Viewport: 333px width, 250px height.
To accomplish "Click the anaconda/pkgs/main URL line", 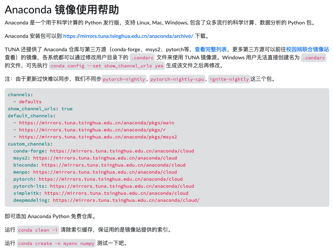I will [x=94, y=123].
